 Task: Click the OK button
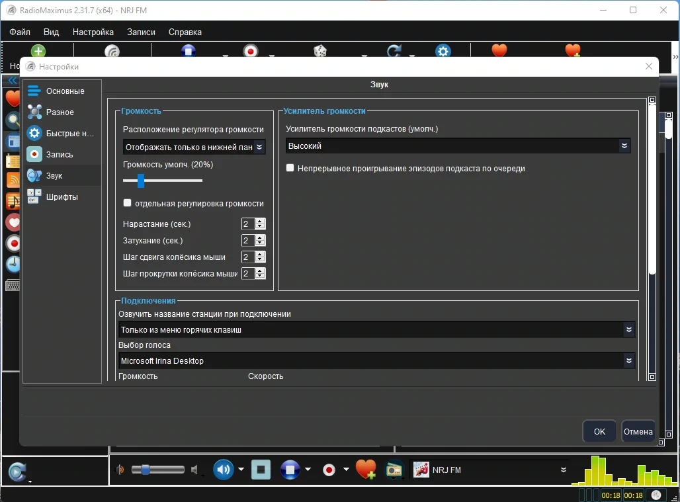(x=599, y=431)
